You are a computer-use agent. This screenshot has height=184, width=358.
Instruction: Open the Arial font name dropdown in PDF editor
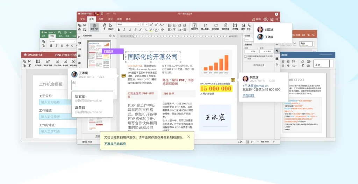(x=128, y=25)
